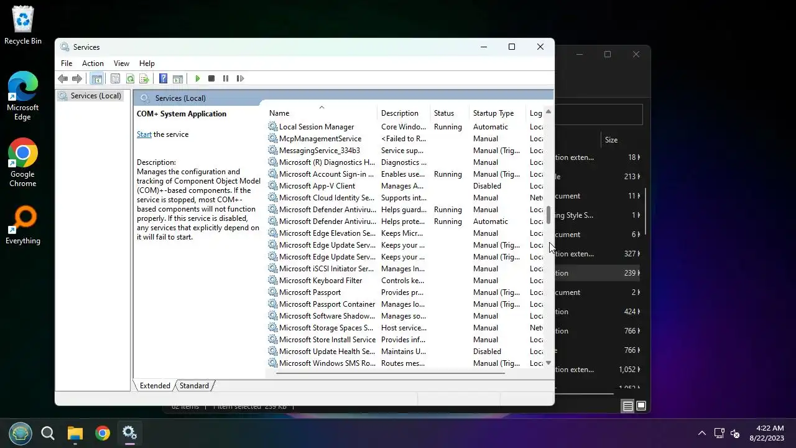Sort by the Status column header
The width and height of the screenshot is (796, 448).
tap(450, 113)
